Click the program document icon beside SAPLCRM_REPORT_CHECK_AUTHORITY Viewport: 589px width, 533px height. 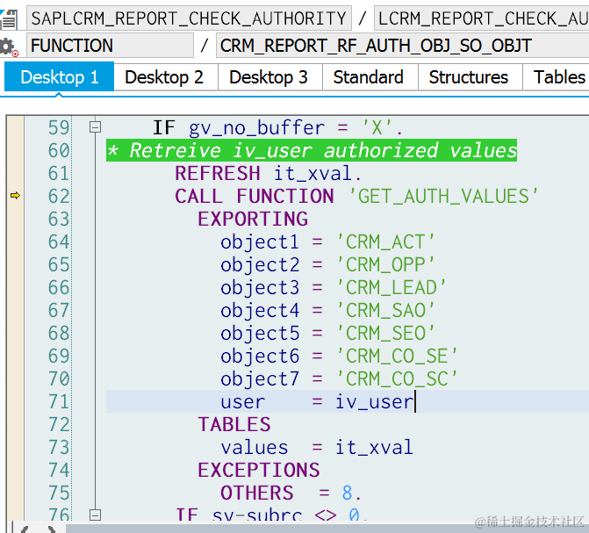(8, 18)
